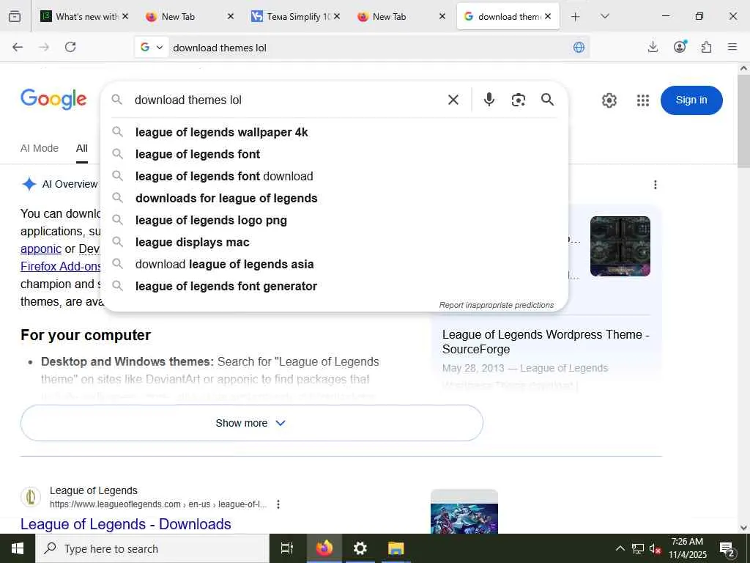750x563 pixels.
Task: Click the League of Legends result thumbnail image
Action: pos(464,512)
